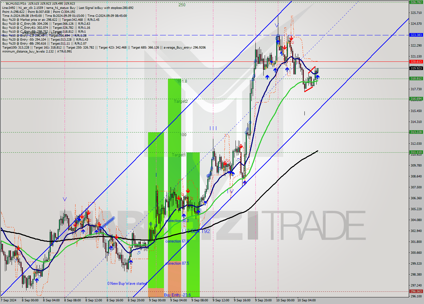
Task: Click the Target100: 313.228 summary line
Action: [x=104, y=47]
